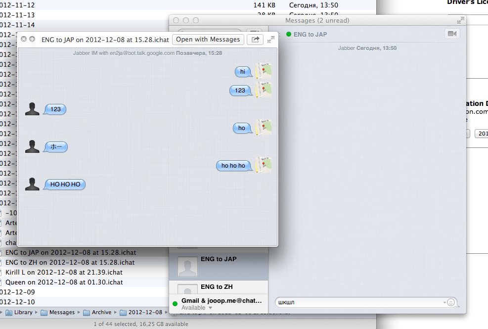Click the fullscreen zoom icon in Quick Look
This screenshot has width=488, height=329.
pyautogui.click(x=271, y=39)
